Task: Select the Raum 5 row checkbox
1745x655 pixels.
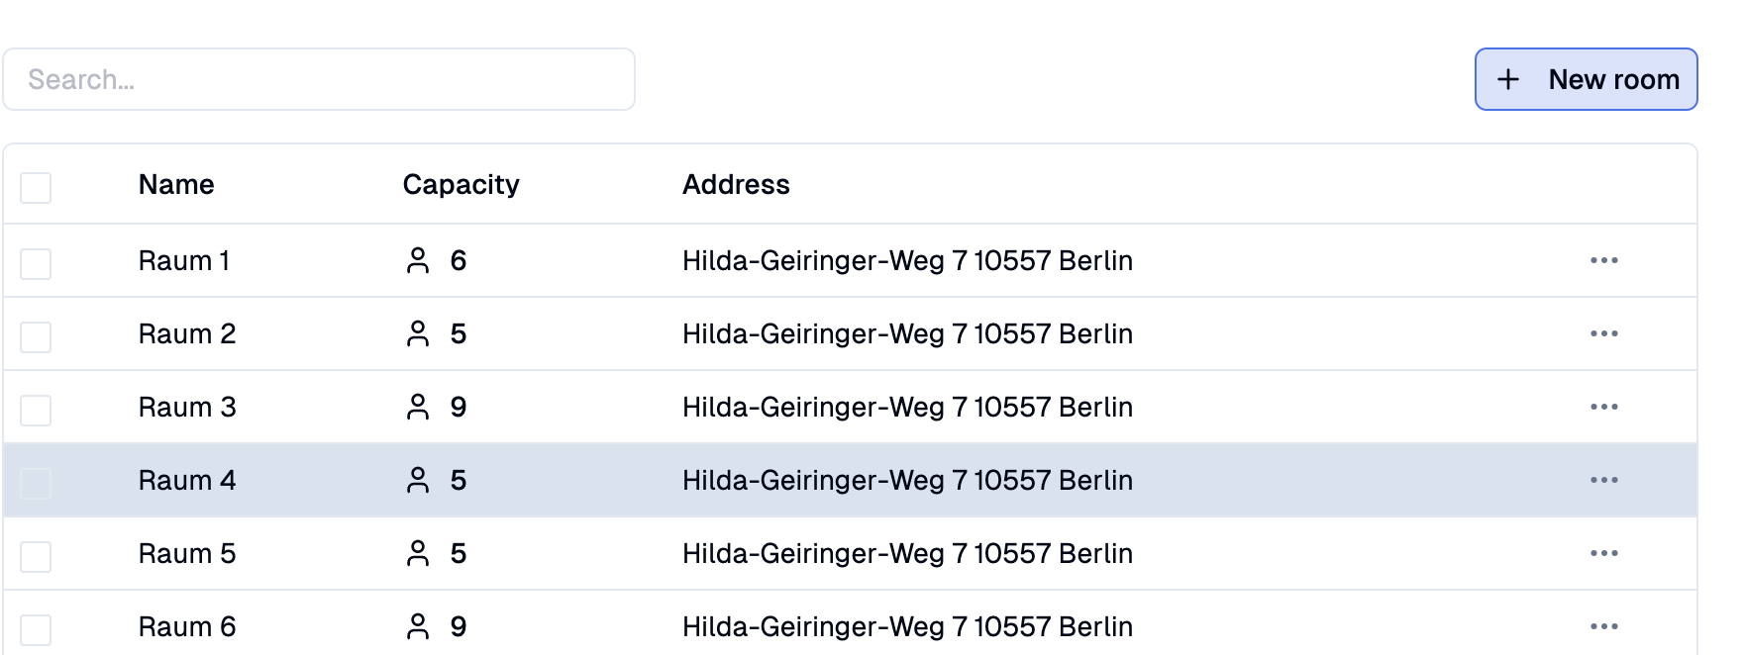Action: pyautogui.click(x=36, y=556)
